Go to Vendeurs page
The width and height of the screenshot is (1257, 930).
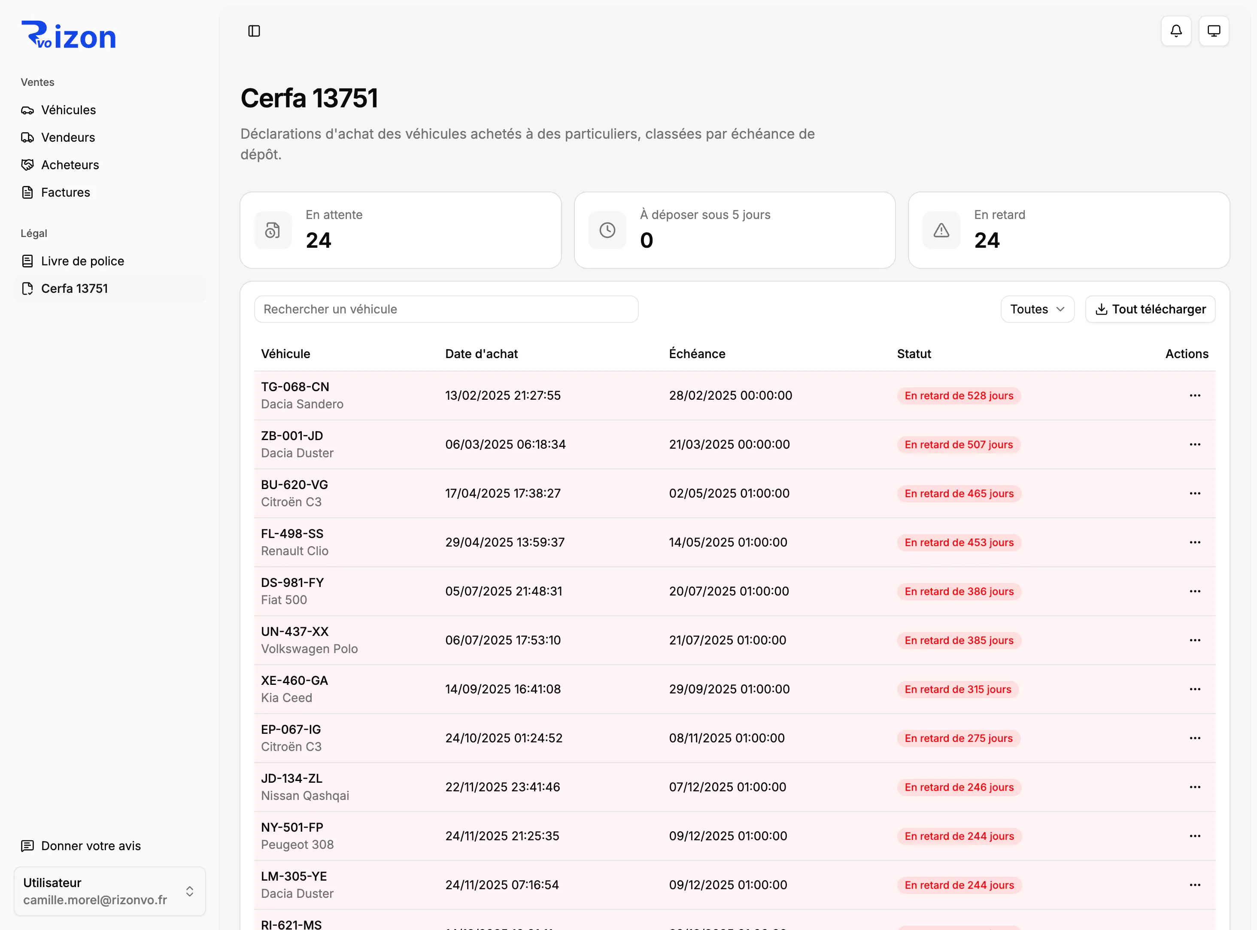pos(110,137)
